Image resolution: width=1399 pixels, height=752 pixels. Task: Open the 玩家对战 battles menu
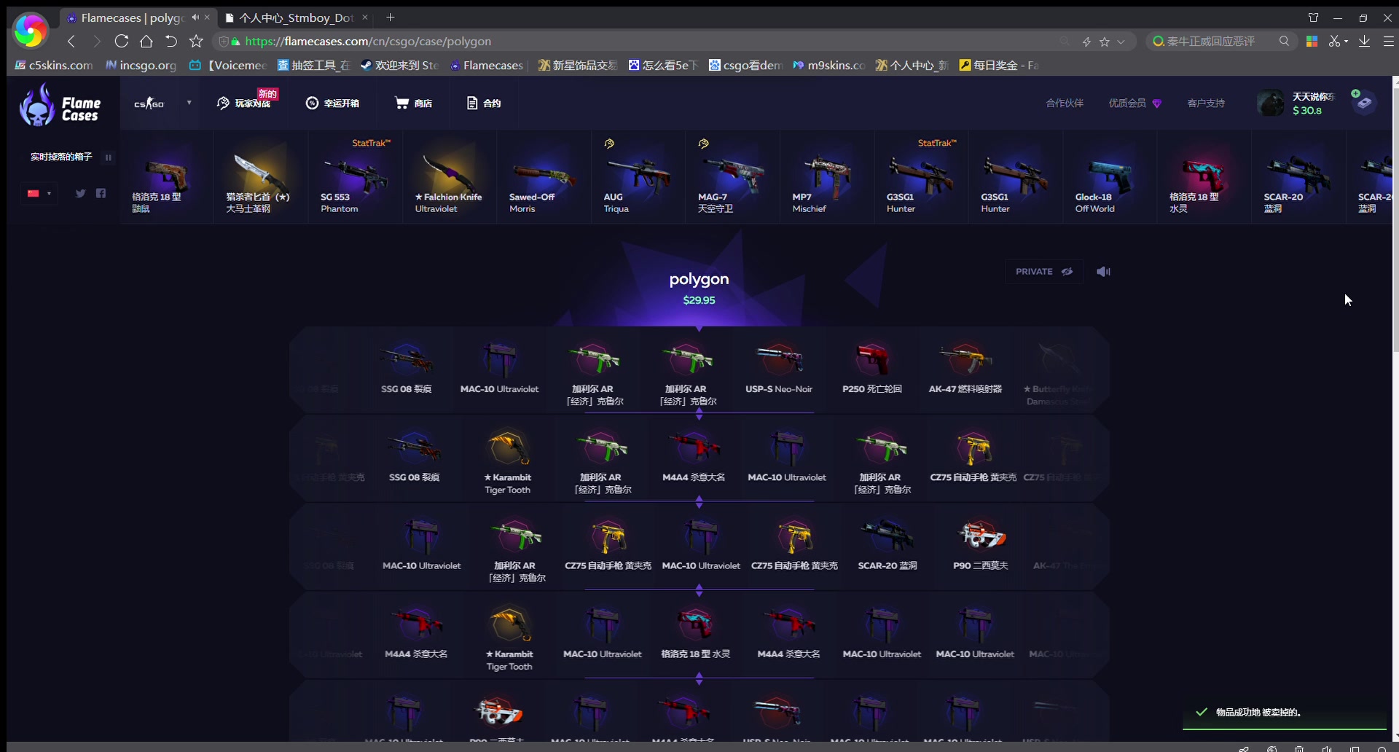[245, 103]
